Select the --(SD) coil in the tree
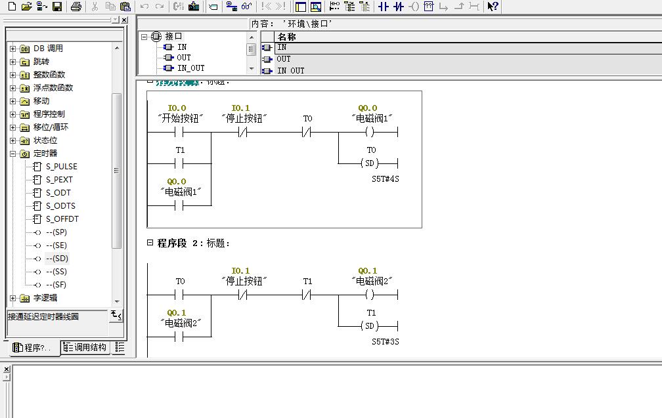 point(56,258)
